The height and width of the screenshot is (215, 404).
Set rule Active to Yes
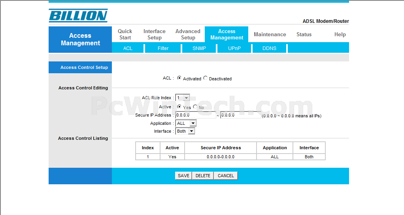(x=179, y=107)
